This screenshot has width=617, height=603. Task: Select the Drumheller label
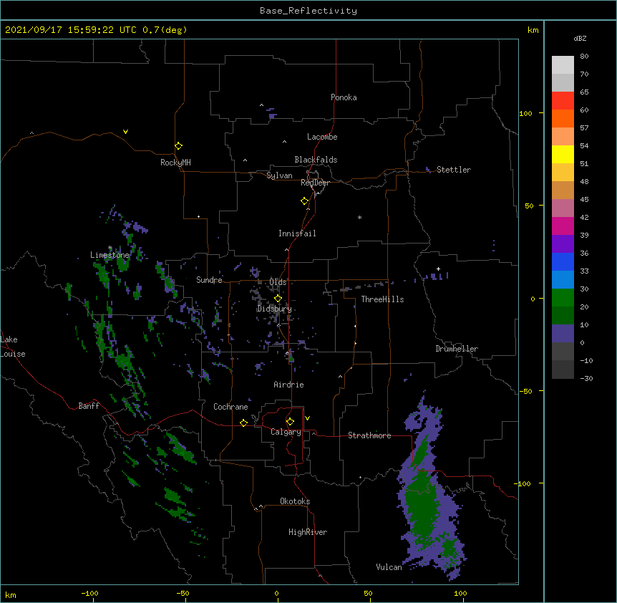pos(457,349)
